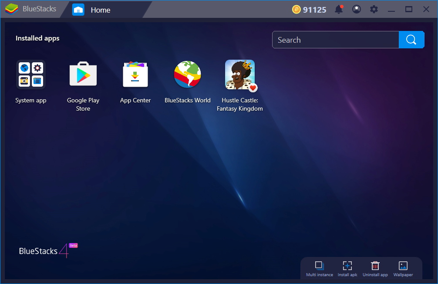Launch Google Play Store

[x=83, y=74]
